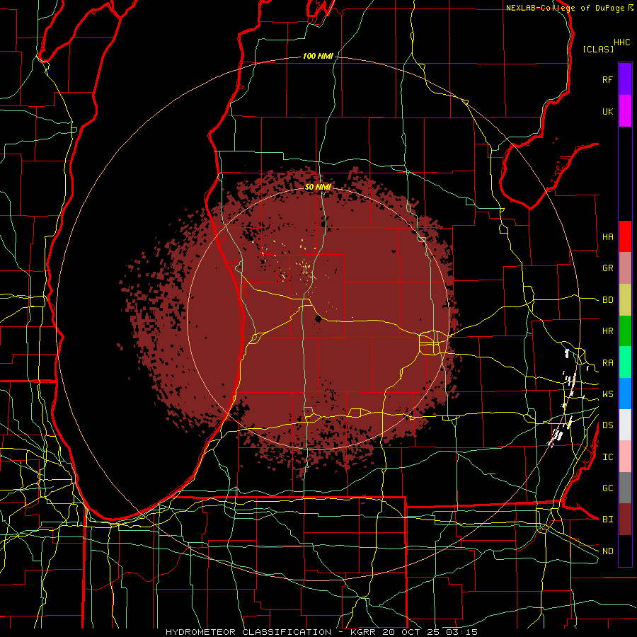This screenshot has height=637, width=637.
Task: Select the HA legend label
Action: click(607, 237)
